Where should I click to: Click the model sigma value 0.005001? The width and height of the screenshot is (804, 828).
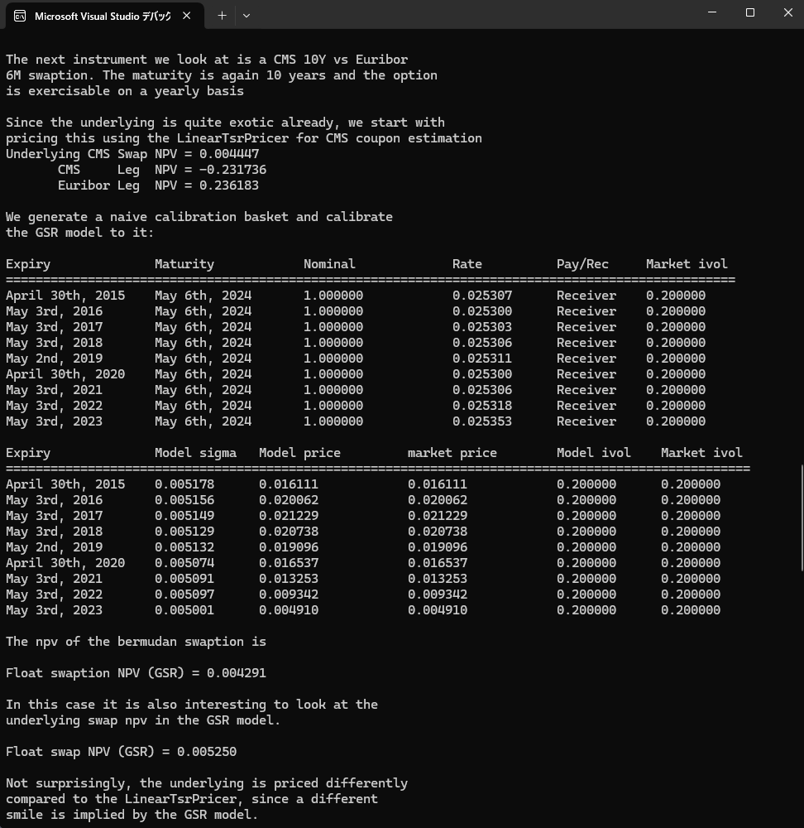(184, 610)
